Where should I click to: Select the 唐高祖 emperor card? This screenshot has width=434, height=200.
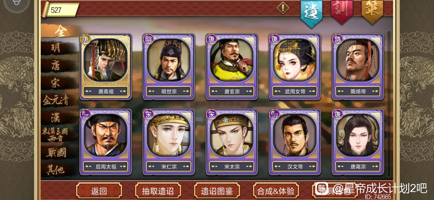105,66
